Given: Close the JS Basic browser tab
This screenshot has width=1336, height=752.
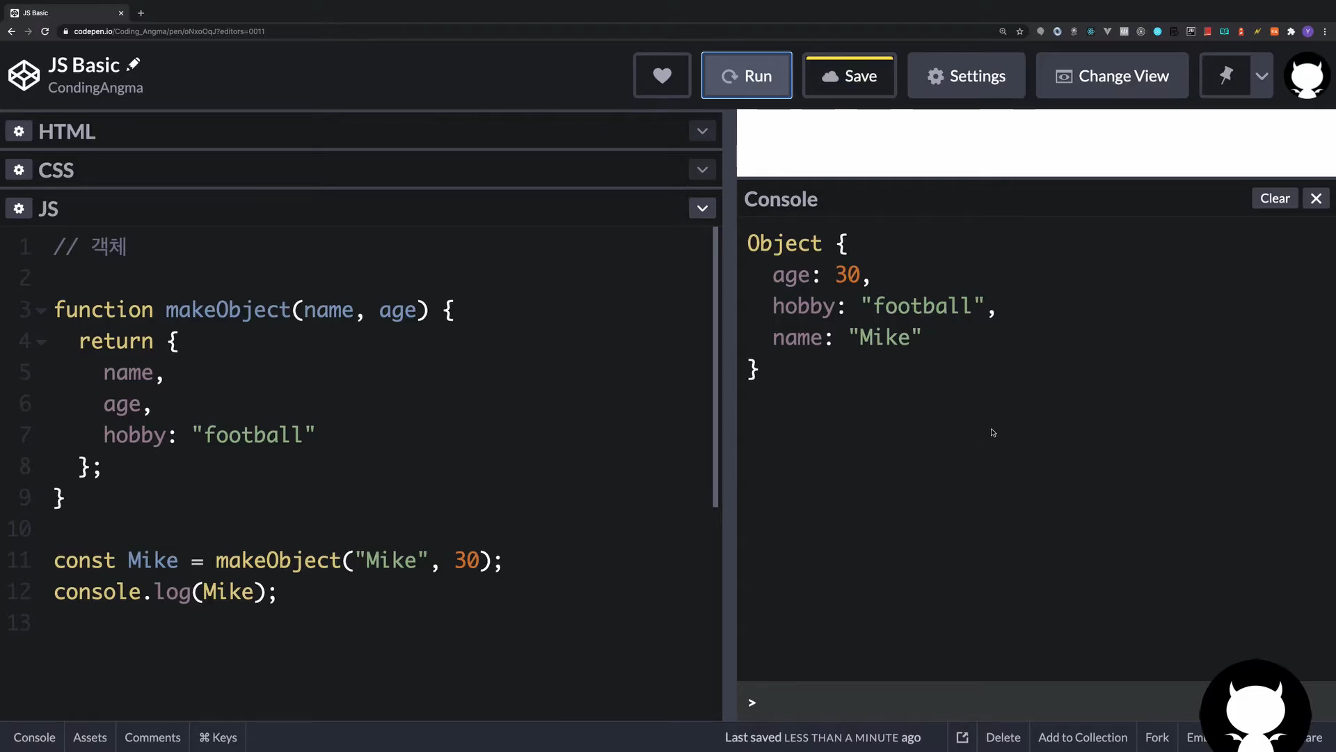Looking at the screenshot, I should tap(121, 13).
